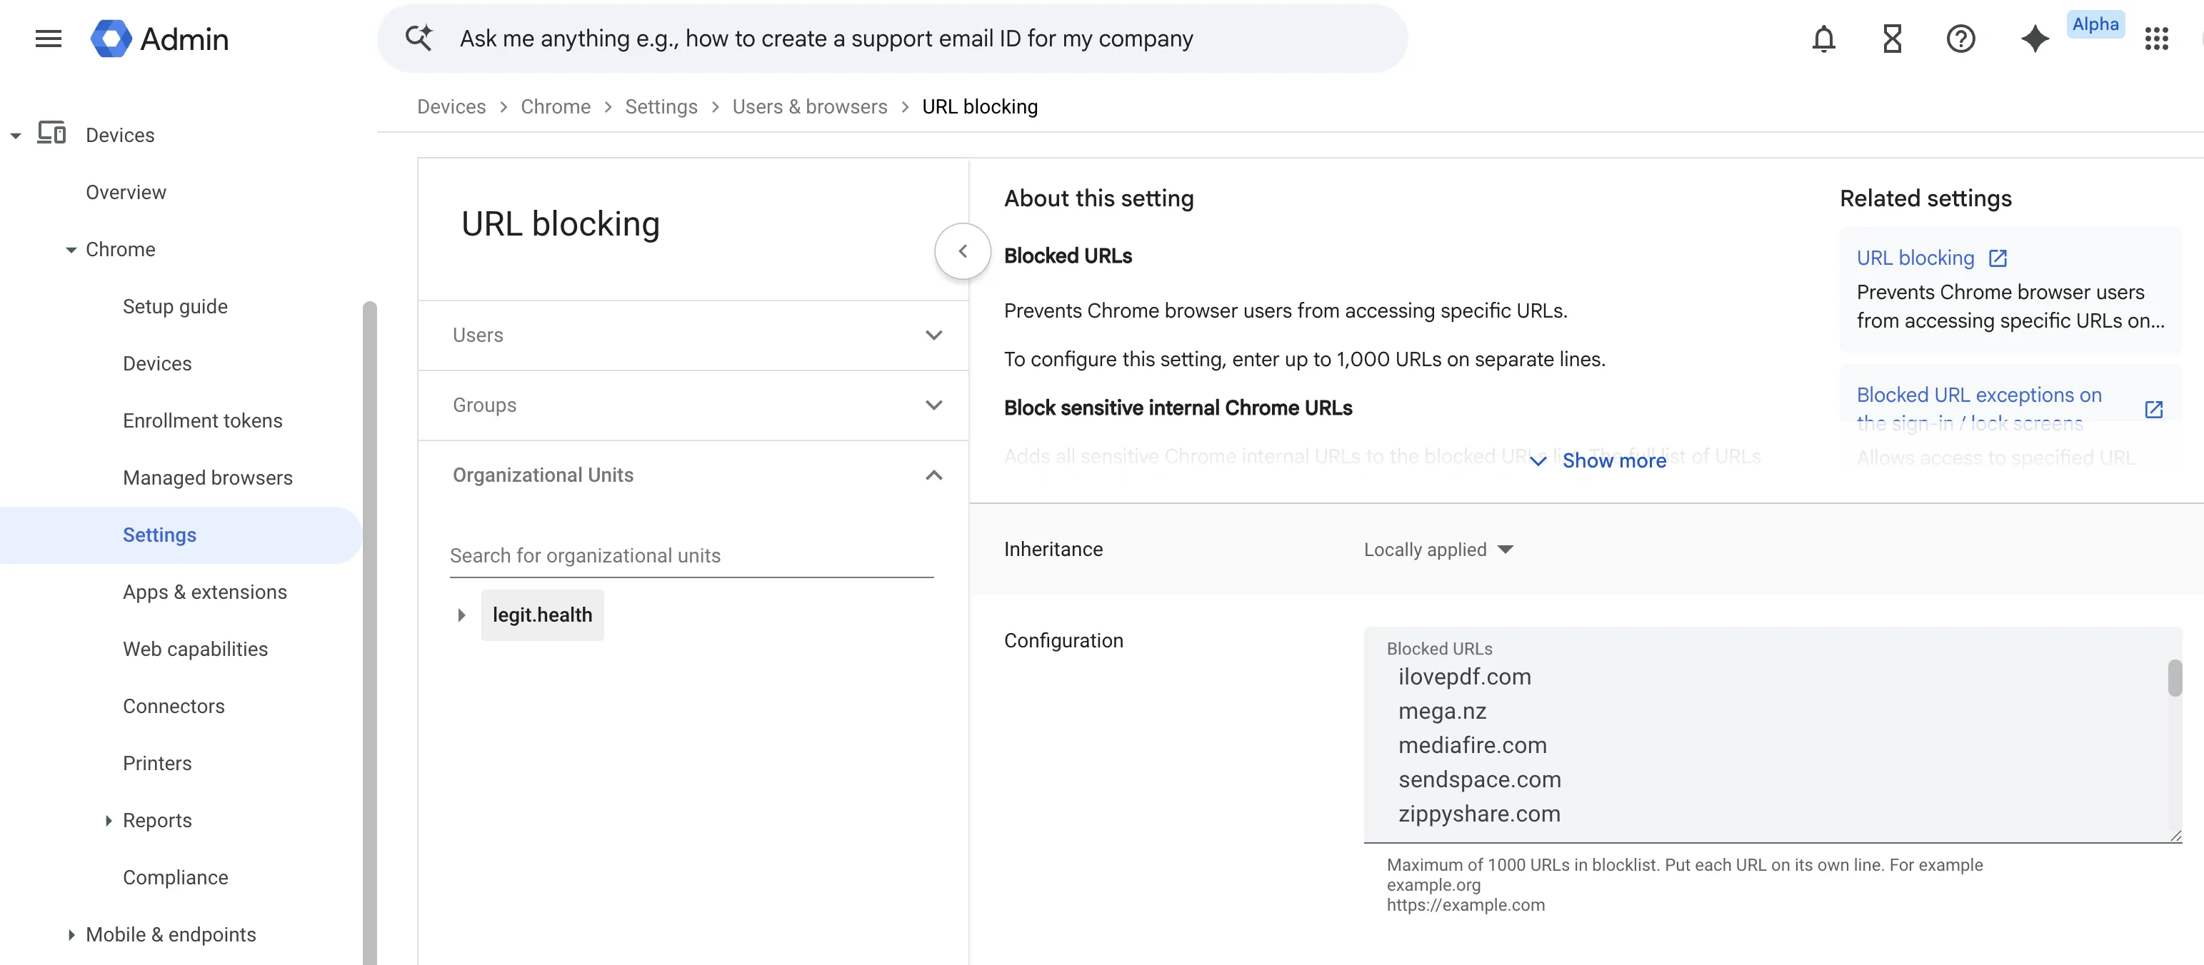Open the help question mark icon
Viewport: 2204px width, 965px height.
click(1961, 39)
